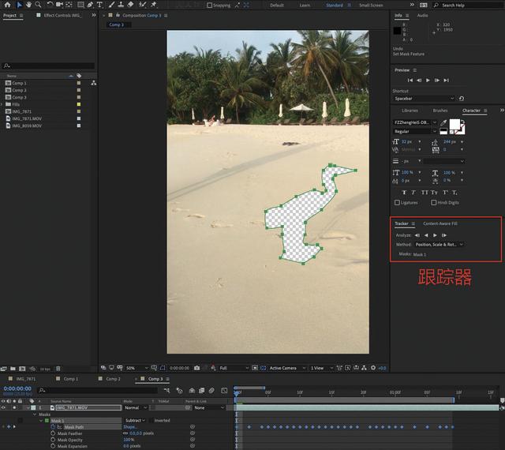Toggle Mask Feather stopwatch
The width and height of the screenshot is (505, 450).
pyautogui.click(x=53, y=433)
